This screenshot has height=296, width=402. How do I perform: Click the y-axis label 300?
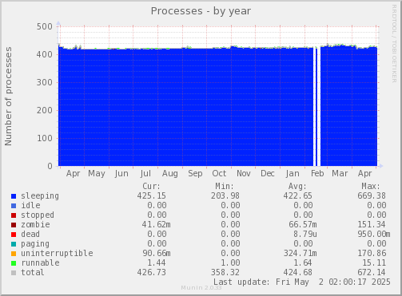(45, 82)
